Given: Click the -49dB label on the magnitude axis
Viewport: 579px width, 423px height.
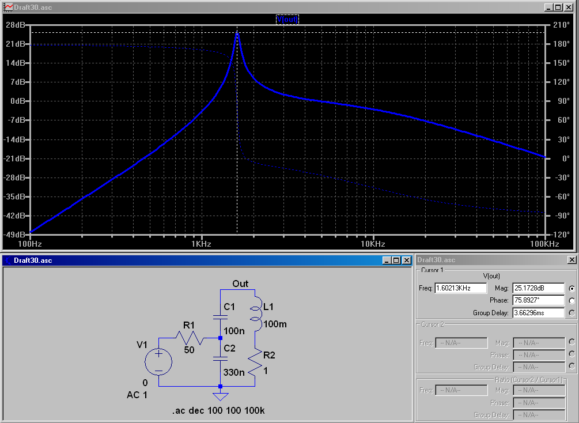Looking at the screenshot, I should (x=15, y=234).
